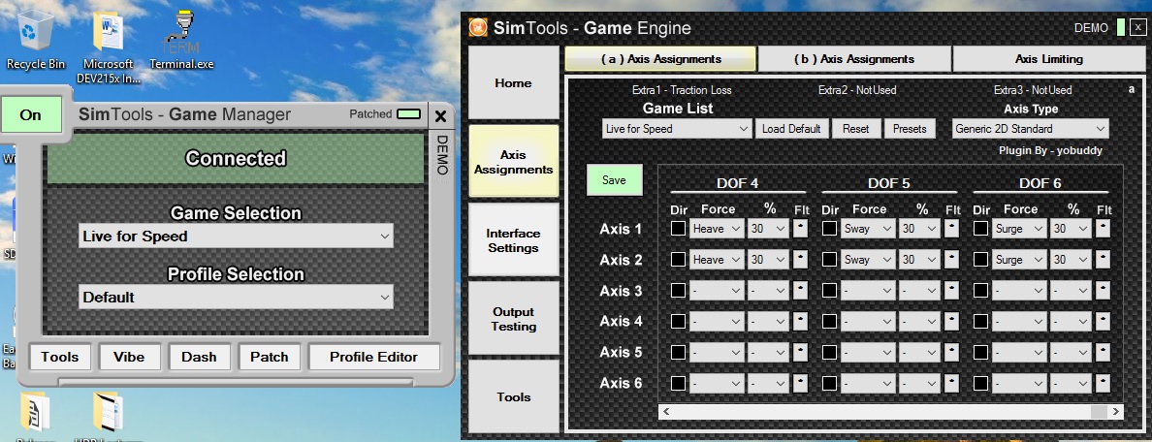Check Axis 3 DOF 4 Dir checkbox
The height and width of the screenshot is (442, 1152).
678,291
